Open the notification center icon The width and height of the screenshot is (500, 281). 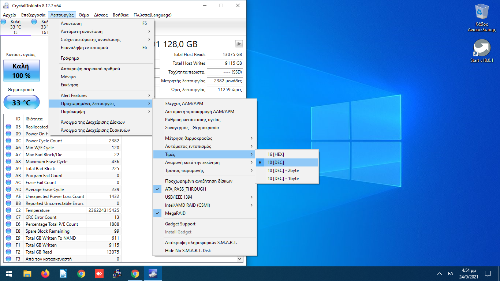488,274
